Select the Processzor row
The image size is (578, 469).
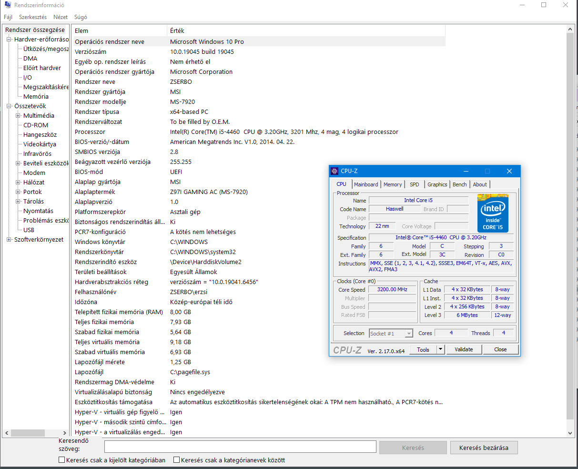pos(259,132)
